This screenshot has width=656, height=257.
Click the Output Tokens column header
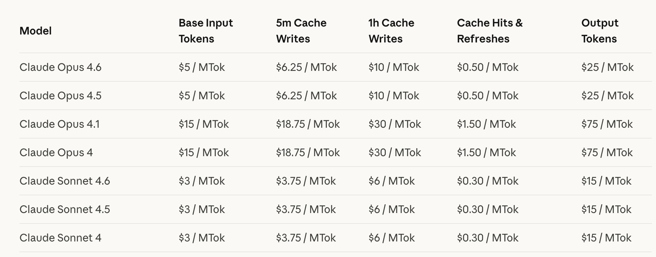tap(599, 31)
